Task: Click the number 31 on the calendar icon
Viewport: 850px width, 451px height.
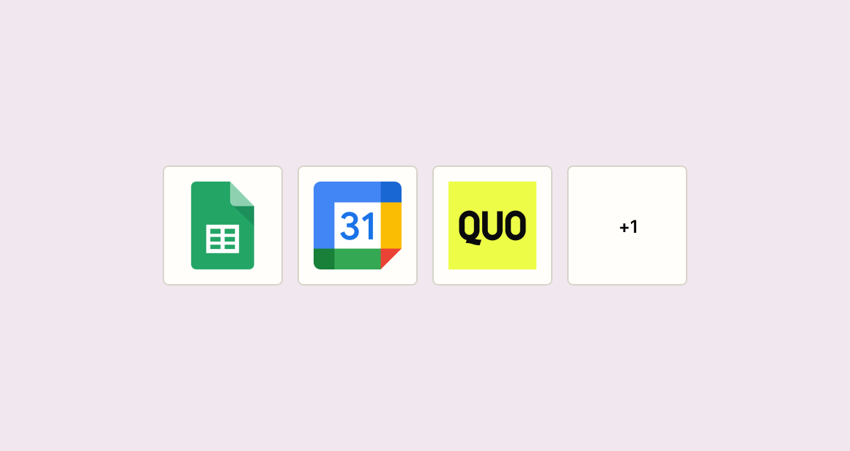Action: pos(358,225)
